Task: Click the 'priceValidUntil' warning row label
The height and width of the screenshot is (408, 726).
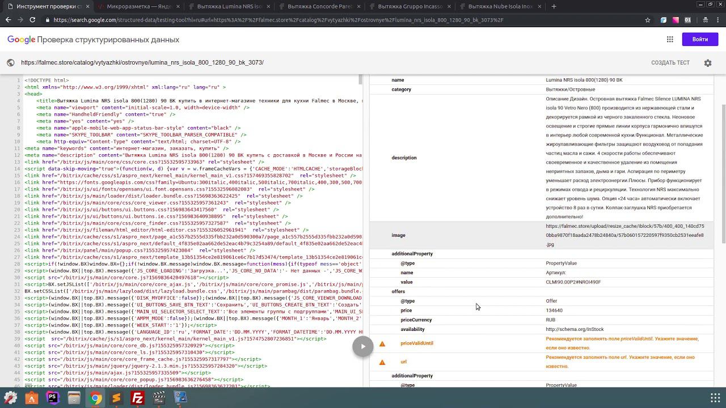Action: pyautogui.click(x=417, y=343)
